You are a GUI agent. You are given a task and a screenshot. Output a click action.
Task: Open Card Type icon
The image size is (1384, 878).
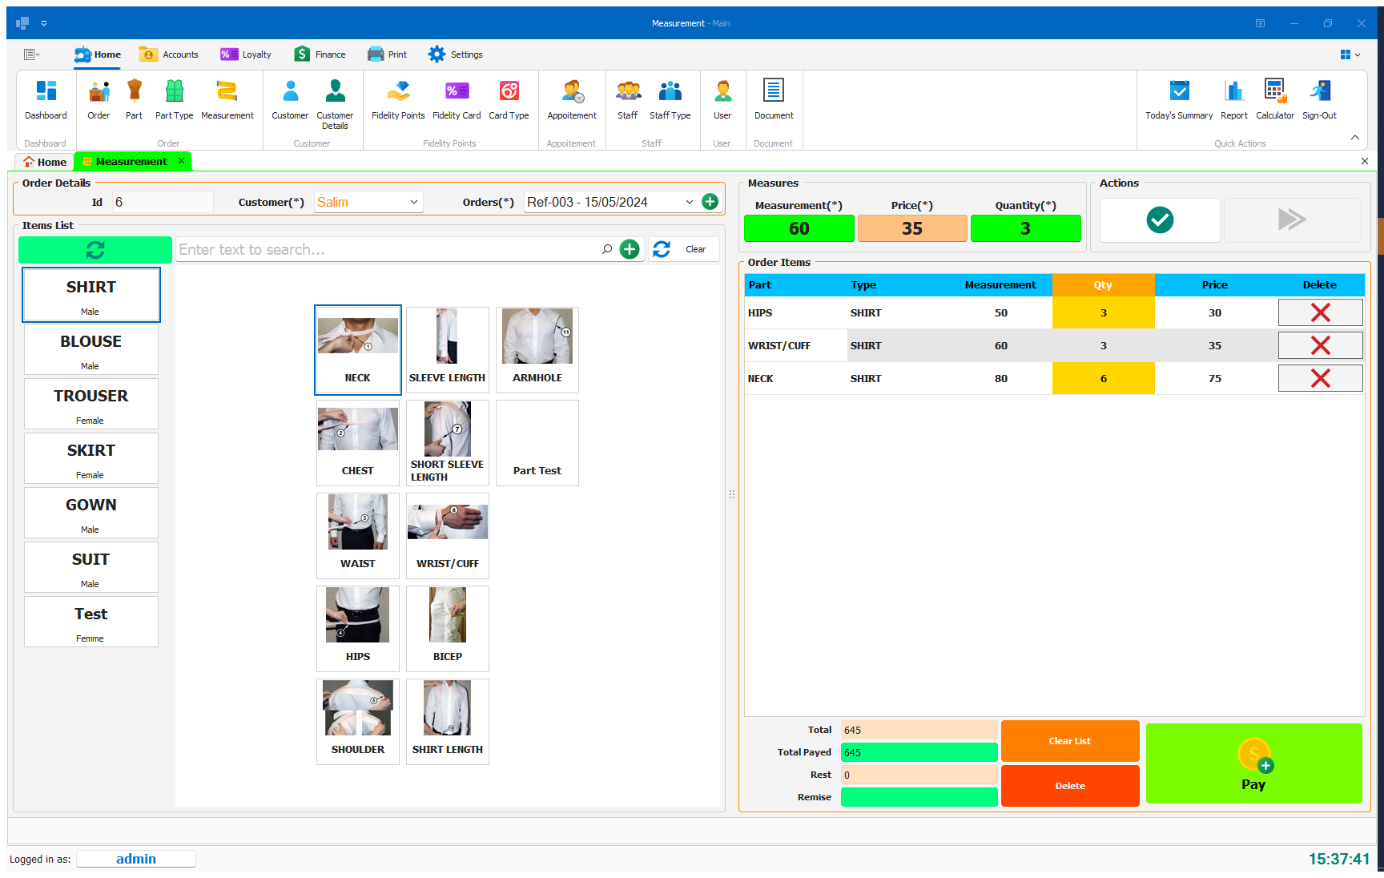pos(509,99)
